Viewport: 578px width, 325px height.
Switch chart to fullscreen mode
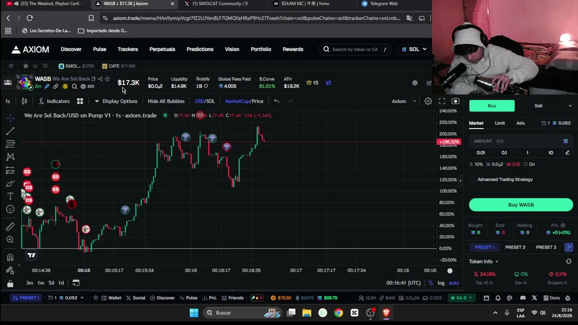442,101
